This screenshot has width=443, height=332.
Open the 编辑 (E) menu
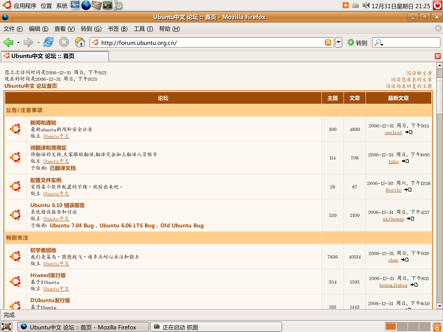click(39, 29)
